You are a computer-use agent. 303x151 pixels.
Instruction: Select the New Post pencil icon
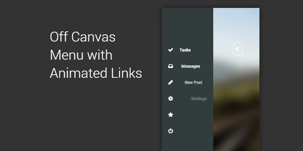170,82
